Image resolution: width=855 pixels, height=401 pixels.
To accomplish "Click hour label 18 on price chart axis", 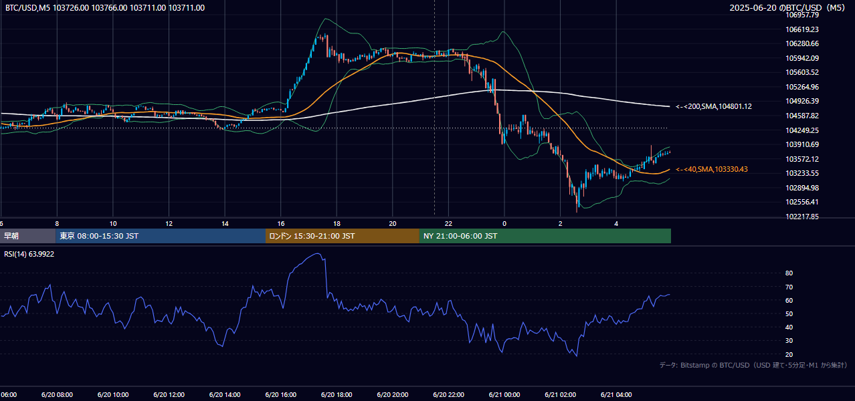I will click(x=337, y=224).
